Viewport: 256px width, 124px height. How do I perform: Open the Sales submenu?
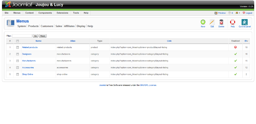59,26
